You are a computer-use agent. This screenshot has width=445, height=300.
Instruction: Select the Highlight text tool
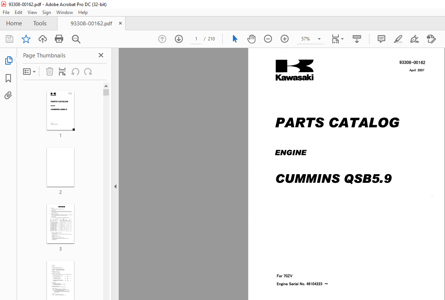[x=398, y=39]
